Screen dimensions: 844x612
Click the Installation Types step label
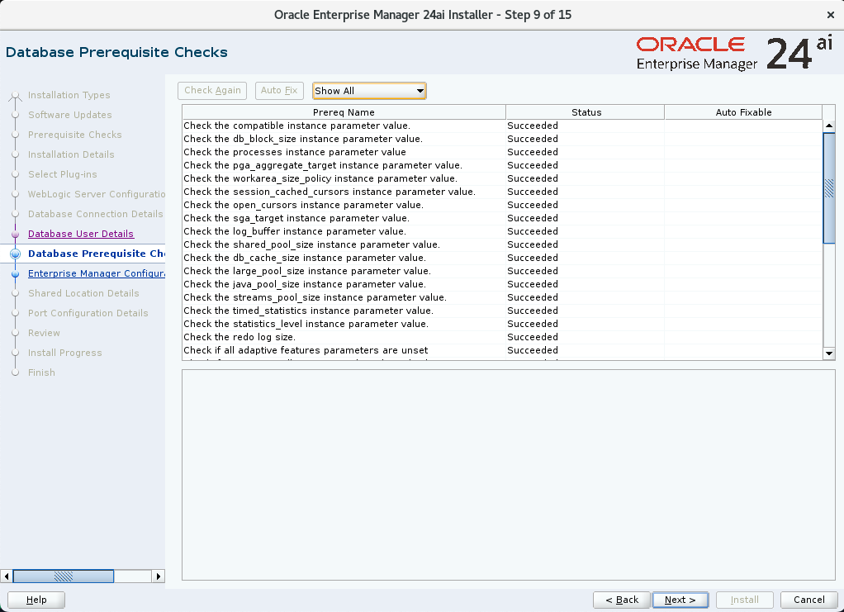tap(69, 95)
